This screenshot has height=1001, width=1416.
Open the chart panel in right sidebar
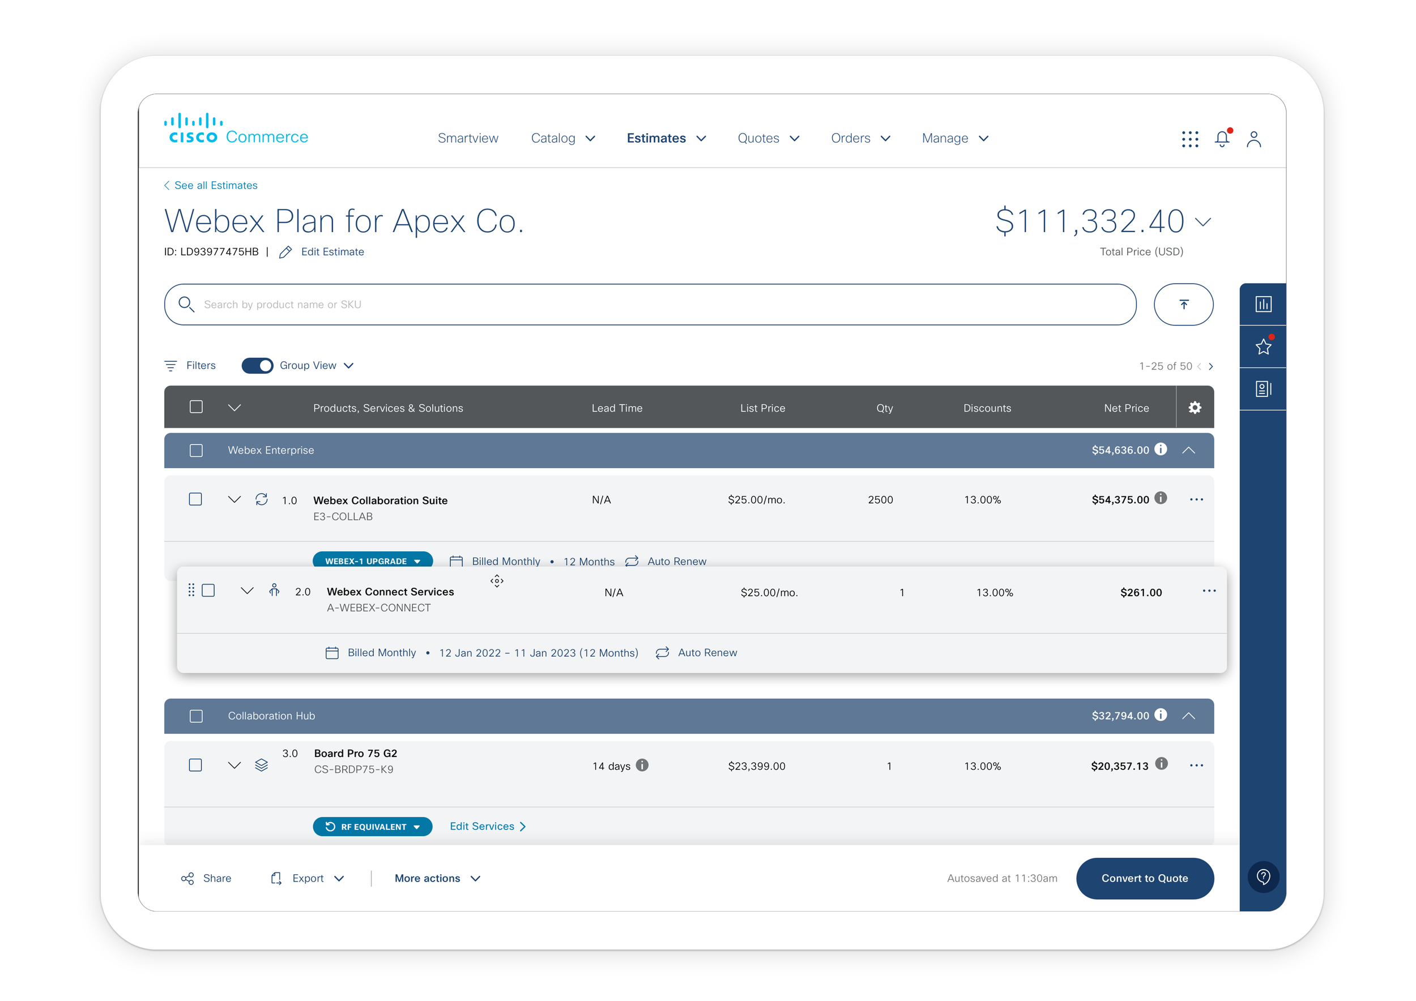tap(1263, 305)
